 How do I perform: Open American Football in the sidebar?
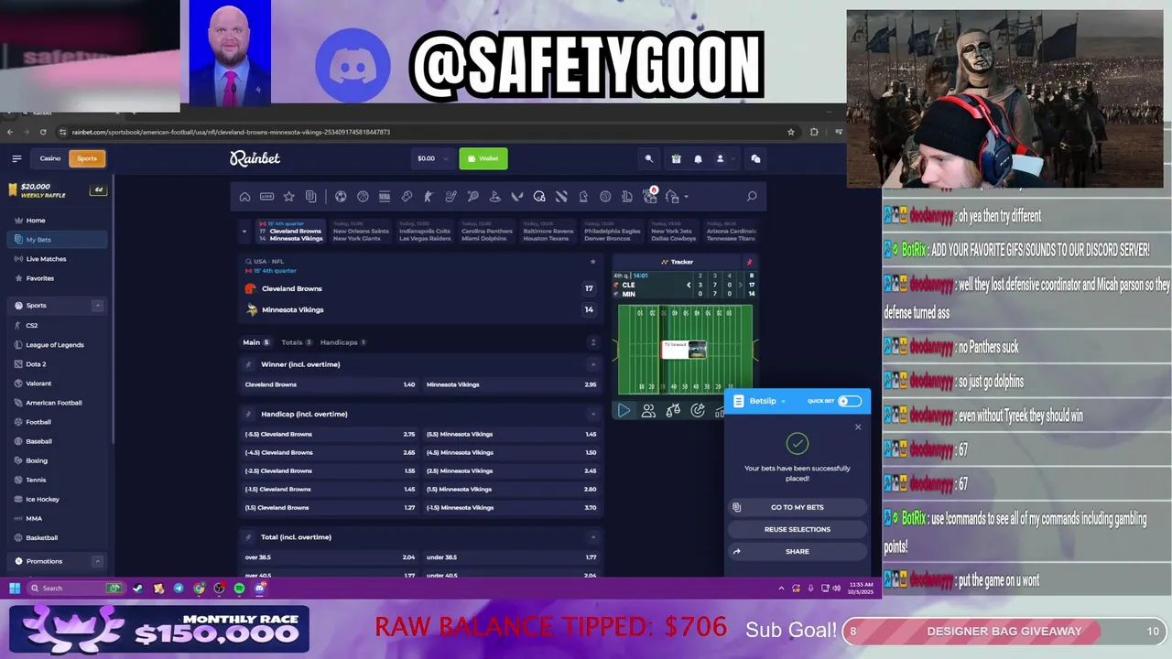pos(57,403)
